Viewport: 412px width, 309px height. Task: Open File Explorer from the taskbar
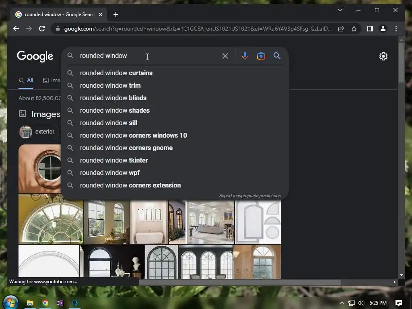click(30, 303)
